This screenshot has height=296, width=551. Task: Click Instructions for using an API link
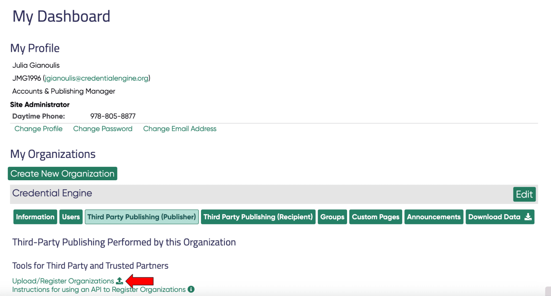pos(98,289)
